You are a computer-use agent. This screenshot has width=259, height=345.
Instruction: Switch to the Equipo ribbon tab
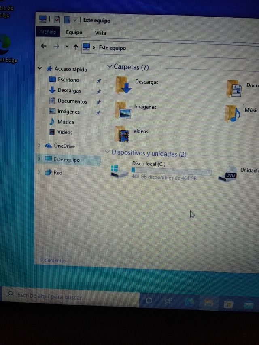click(x=74, y=32)
